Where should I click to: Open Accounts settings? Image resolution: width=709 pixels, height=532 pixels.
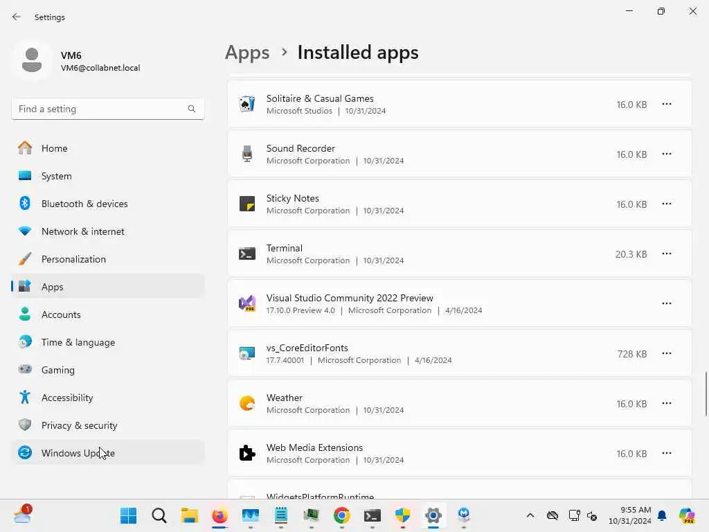tap(107, 314)
